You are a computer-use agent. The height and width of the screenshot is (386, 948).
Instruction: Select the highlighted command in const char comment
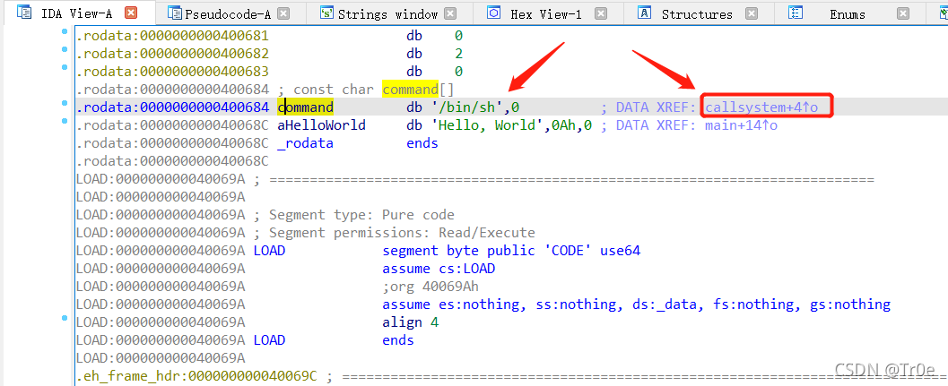[410, 90]
